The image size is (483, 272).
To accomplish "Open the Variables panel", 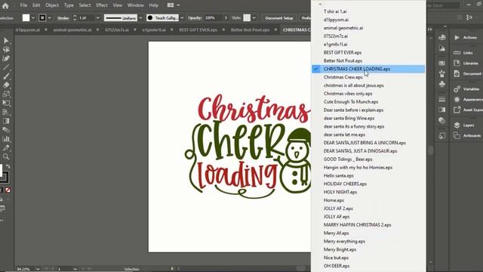I will click(466, 89).
